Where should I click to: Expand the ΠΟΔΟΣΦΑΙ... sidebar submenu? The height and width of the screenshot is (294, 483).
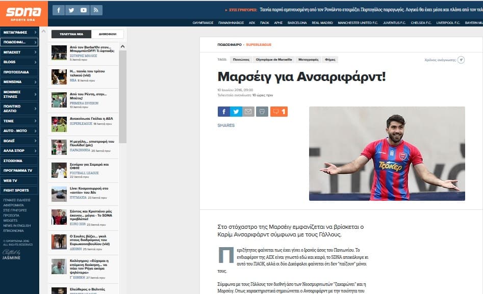point(35,42)
